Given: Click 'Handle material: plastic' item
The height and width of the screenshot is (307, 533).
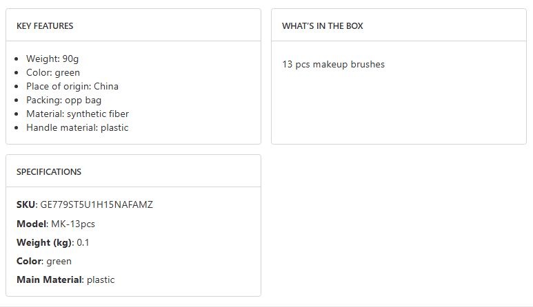Looking at the screenshot, I should point(77,128).
